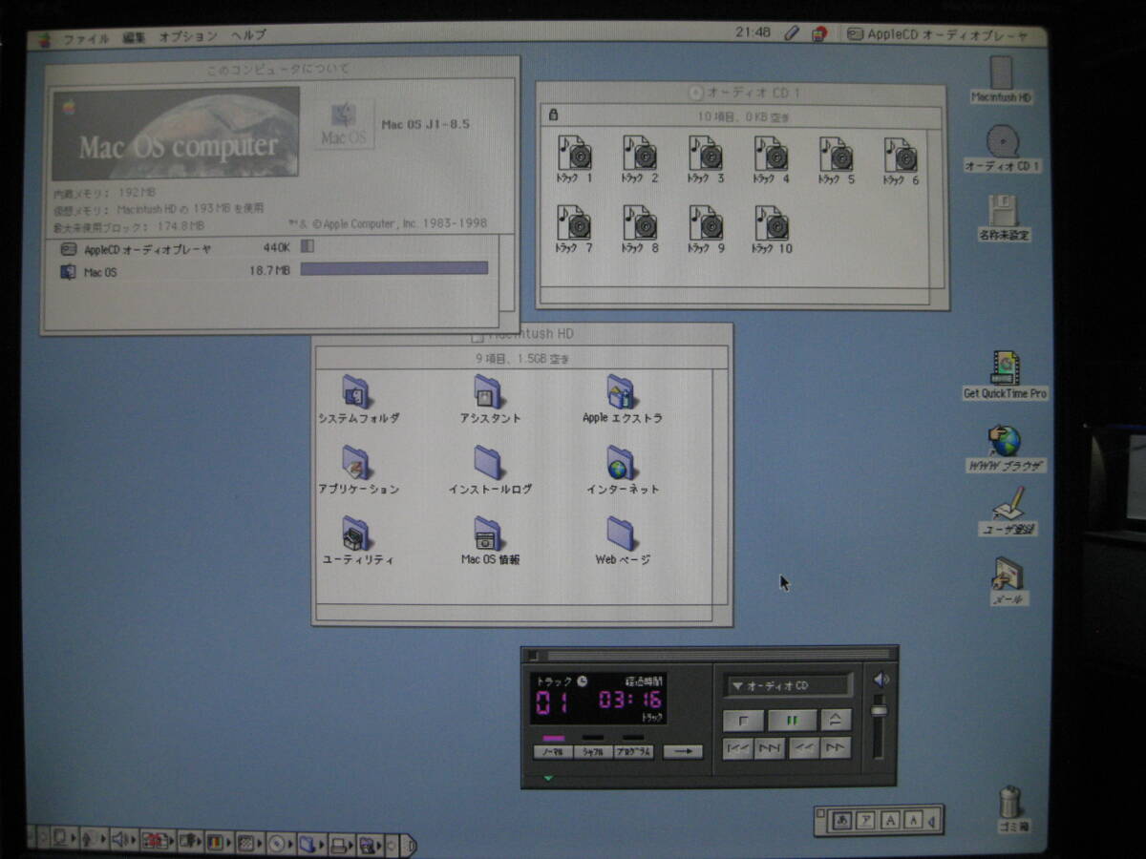1146x859 pixels.
Task: Open the ヘルプ menu
Action: pyautogui.click(x=249, y=36)
